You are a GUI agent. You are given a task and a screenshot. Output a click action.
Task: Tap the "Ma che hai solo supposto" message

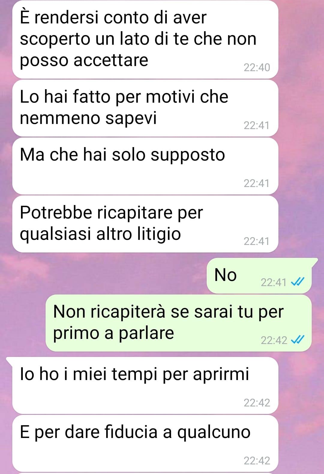145,166
